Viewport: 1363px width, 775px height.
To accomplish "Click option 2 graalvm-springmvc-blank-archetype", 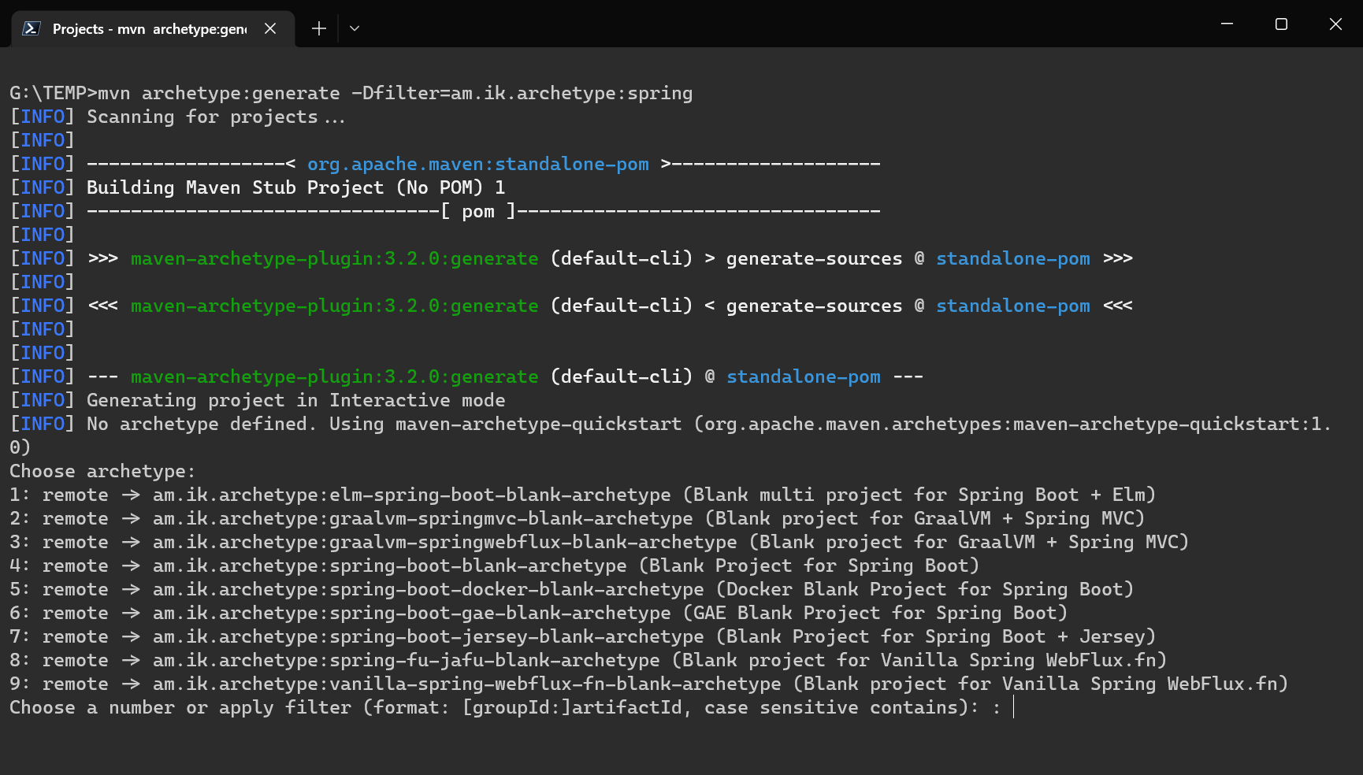I will coord(577,518).
